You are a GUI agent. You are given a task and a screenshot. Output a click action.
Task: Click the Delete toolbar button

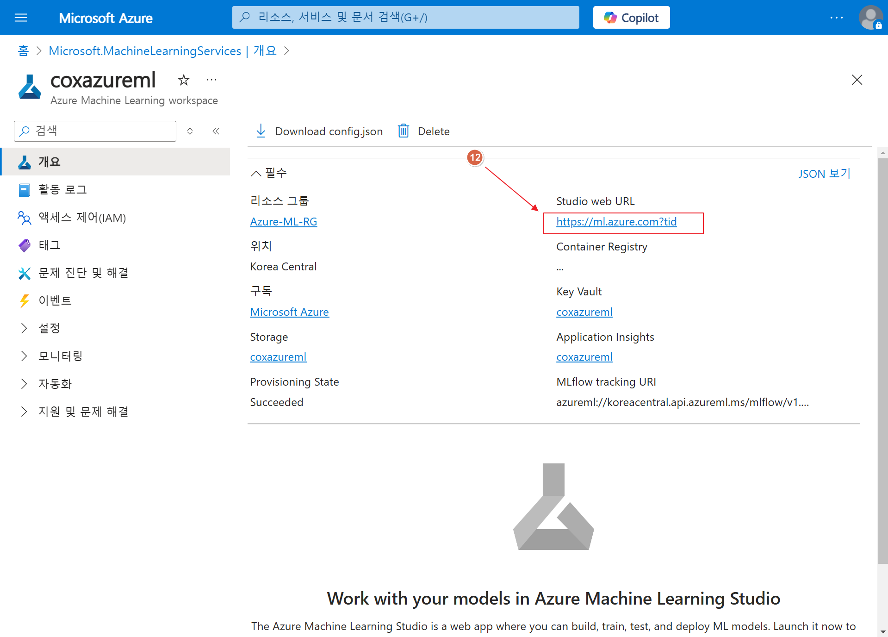[423, 131]
